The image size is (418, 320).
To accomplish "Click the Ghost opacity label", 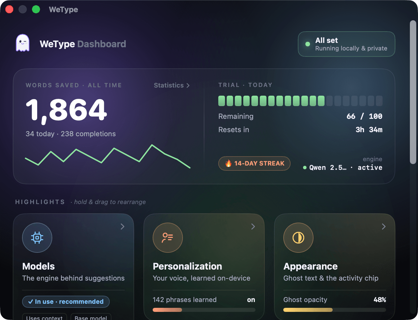I will pyautogui.click(x=305, y=300).
